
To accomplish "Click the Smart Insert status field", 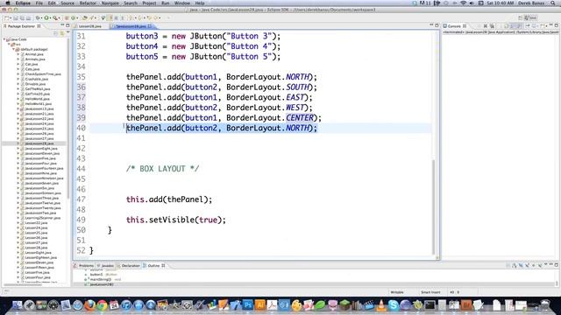I will coord(430,292).
